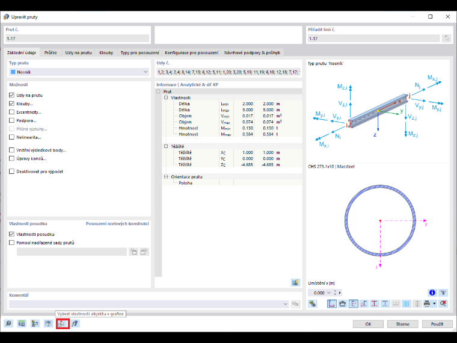Open the 'Typy pro posouzení' tab
Screen dimensions: 457x343
pos(140,52)
